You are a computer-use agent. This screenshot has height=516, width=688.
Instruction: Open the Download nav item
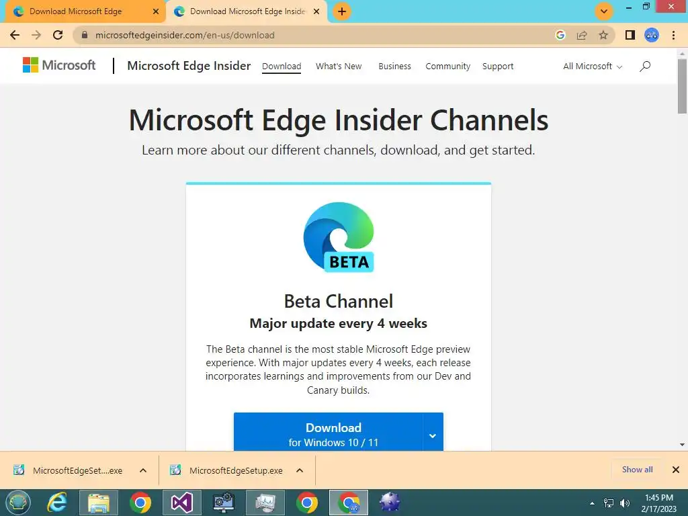tap(282, 67)
